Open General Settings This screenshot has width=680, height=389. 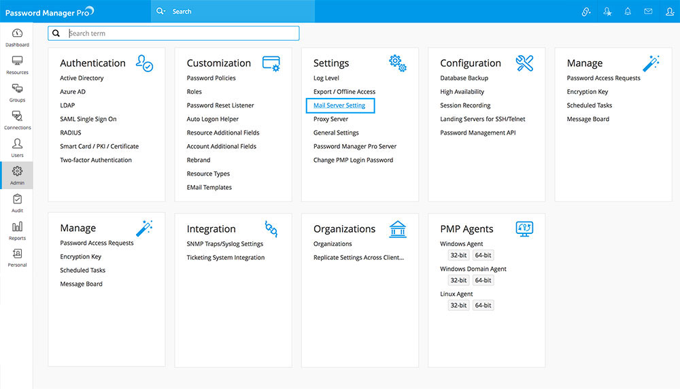[x=336, y=133]
